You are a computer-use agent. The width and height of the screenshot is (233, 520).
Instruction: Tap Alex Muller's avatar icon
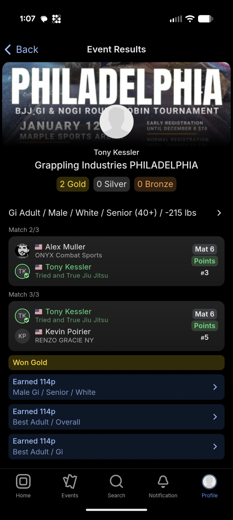pos(22,251)
